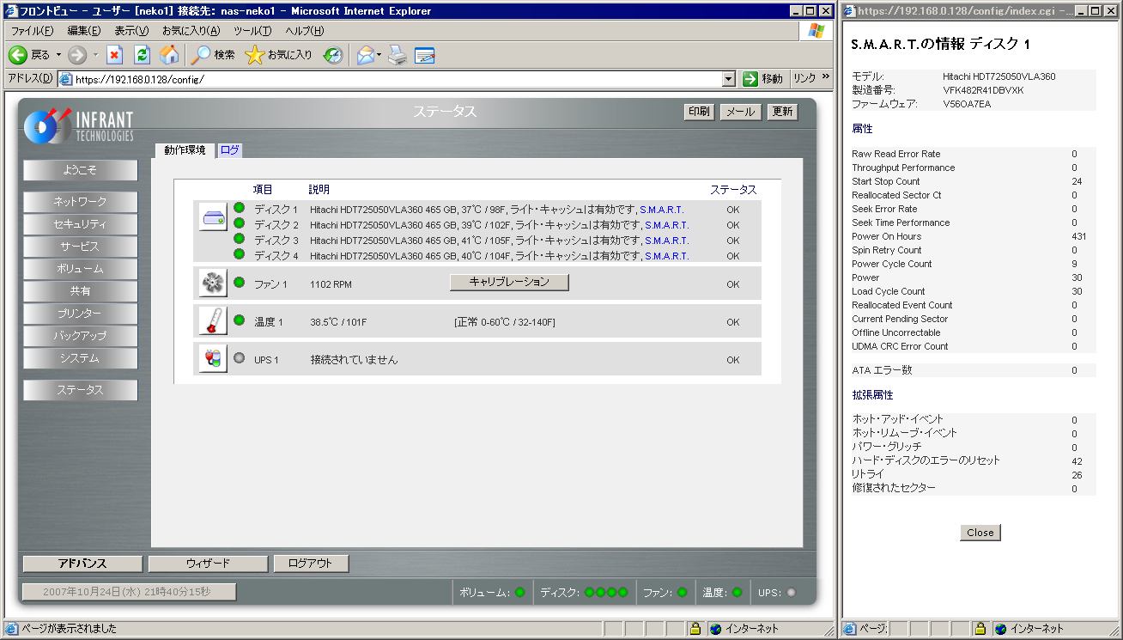Click the Mail icon in toolbar
Image resolution: width=1123 pixels, height=640 pixels.
pyautogui.click(x=365, y=55)
